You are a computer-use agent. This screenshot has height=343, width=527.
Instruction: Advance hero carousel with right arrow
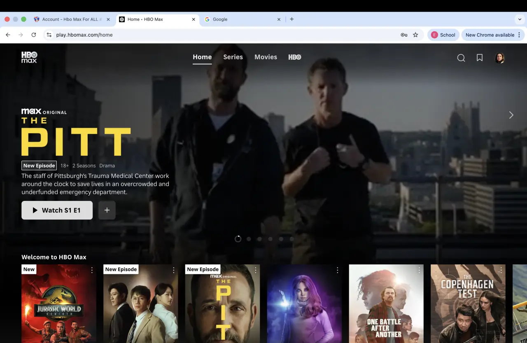point(511,115)
